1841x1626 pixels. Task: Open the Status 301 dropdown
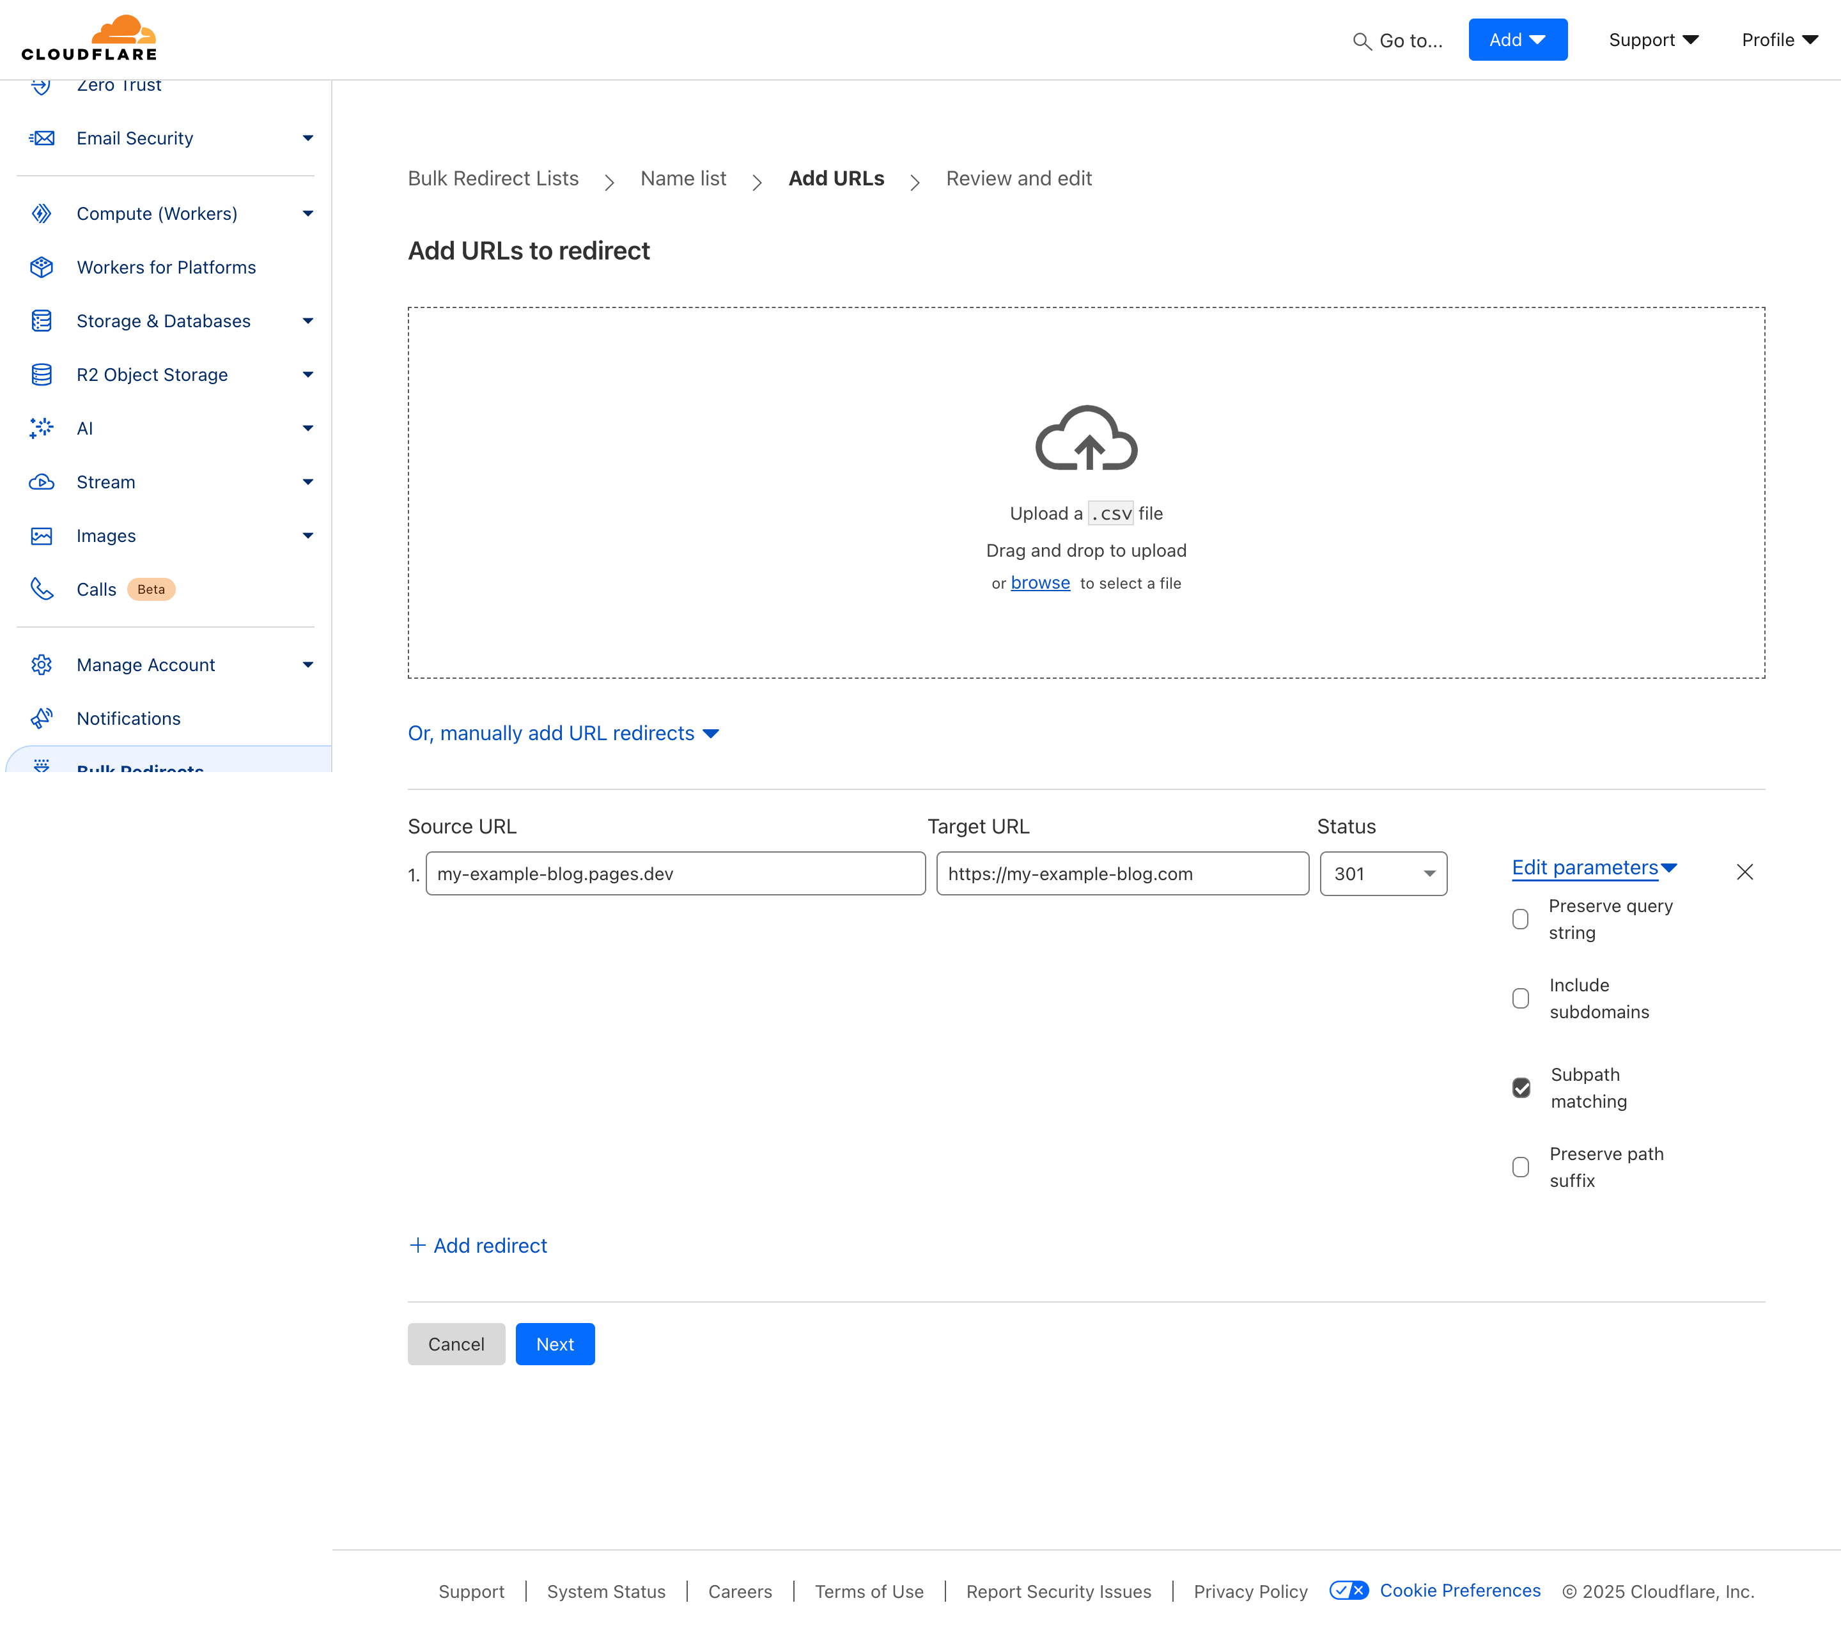coord(1383,873)
